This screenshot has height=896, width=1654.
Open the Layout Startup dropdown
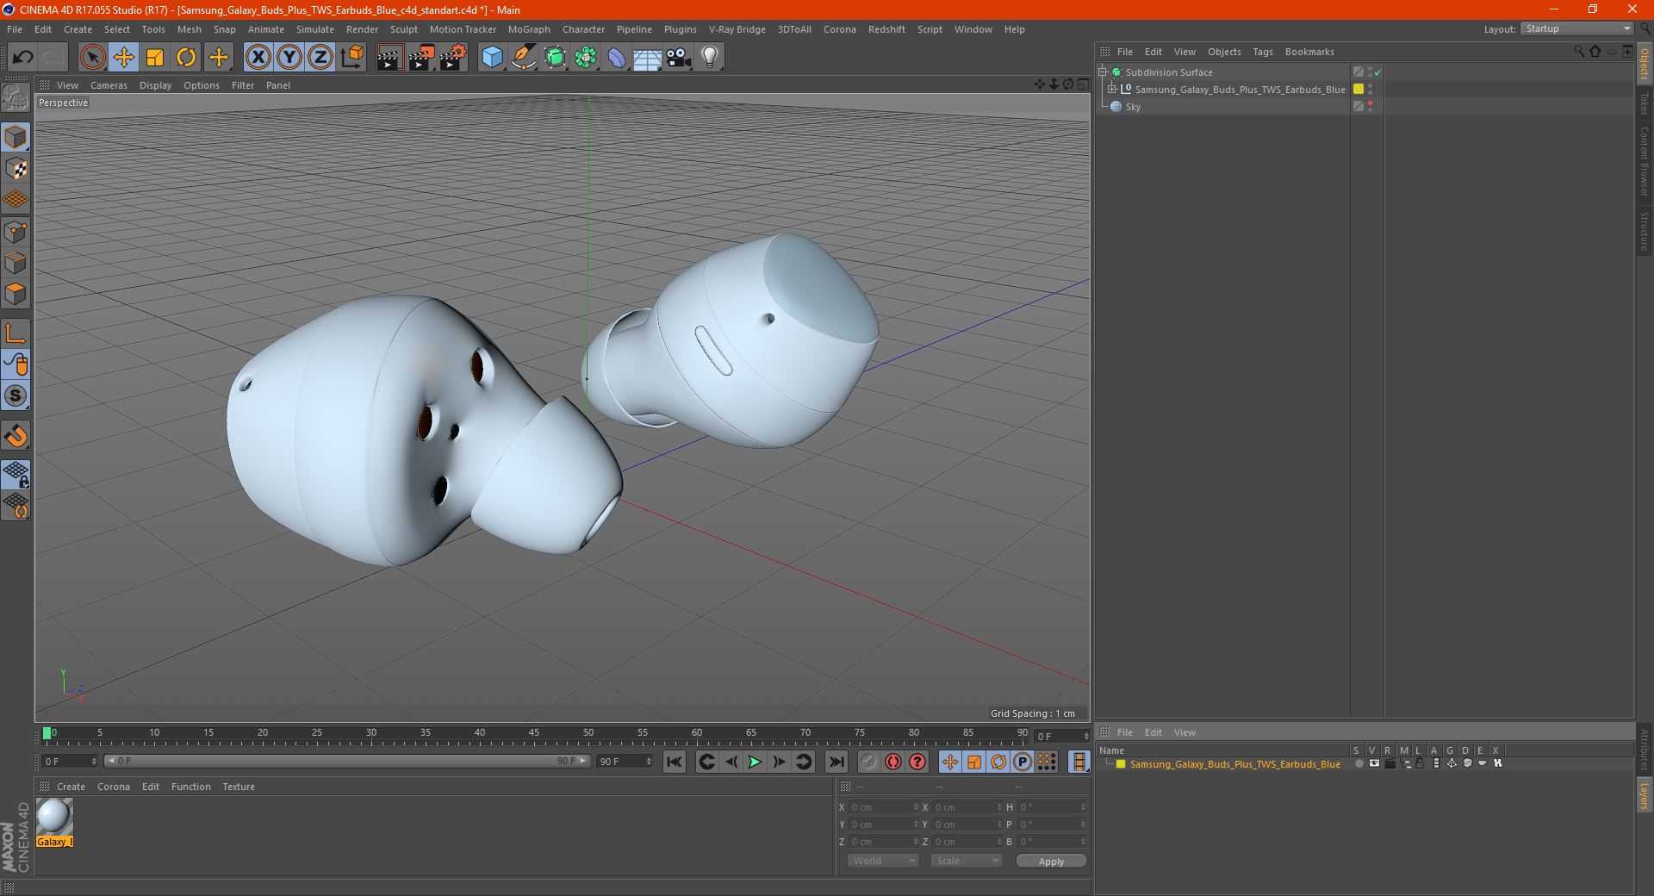[x=1577, y=28]
